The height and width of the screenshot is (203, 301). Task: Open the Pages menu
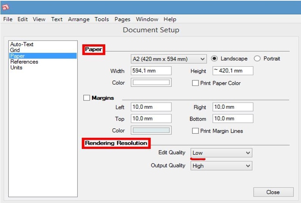point(123,19)
